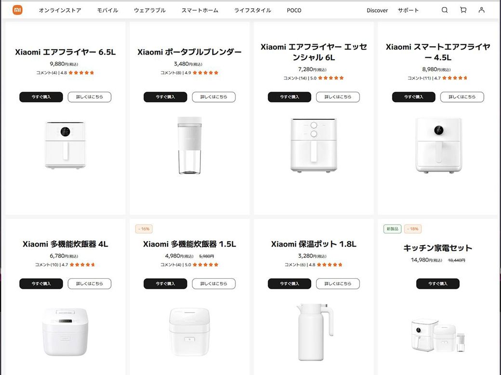Click the Xiaomi 多機能炊飯器 4L product image
Image resolution: width=501 pixels, height=375 pixels.
[x=65, y=332]
